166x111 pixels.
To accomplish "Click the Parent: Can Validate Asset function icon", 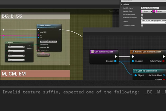I will tap(133, 52).
